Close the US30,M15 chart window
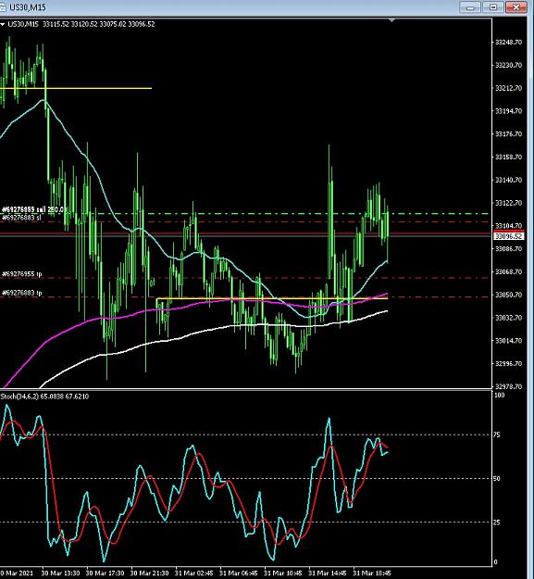Viewport: 534px width, 579px height. pyautogui.click(x=515, y=7)
